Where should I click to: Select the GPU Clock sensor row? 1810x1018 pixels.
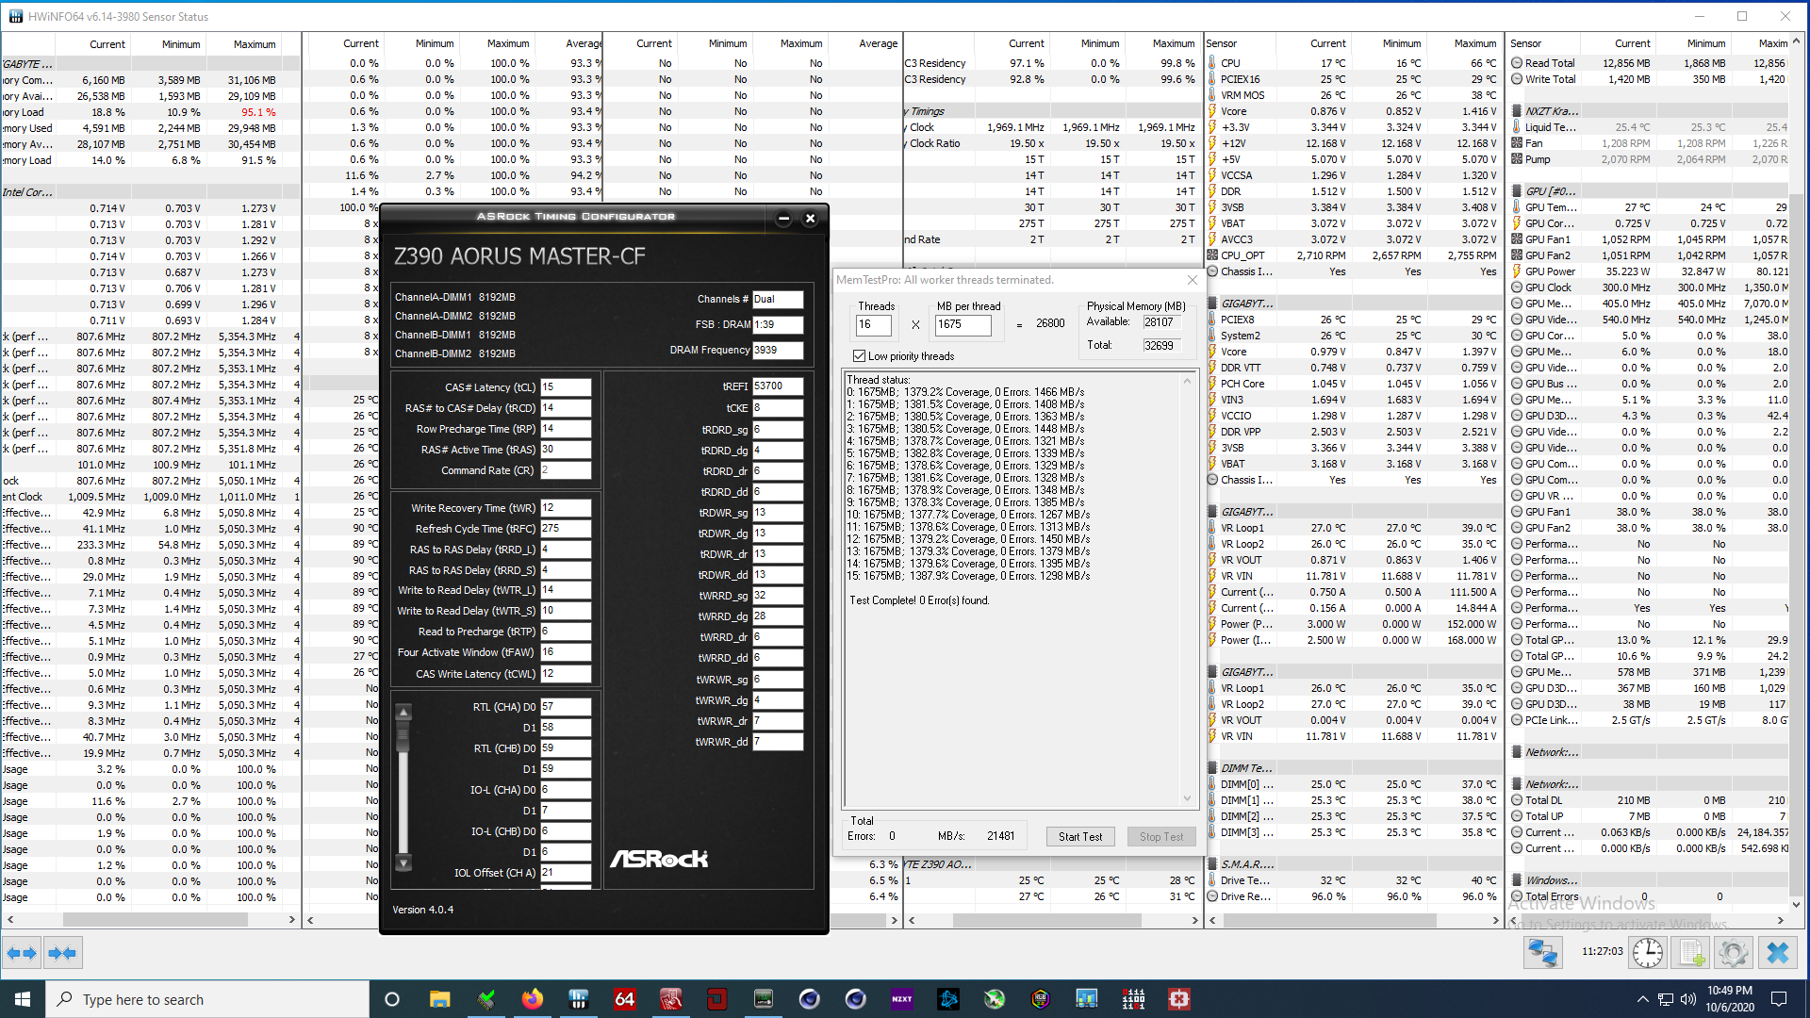pyautogui.click(x=1650, y=287)
